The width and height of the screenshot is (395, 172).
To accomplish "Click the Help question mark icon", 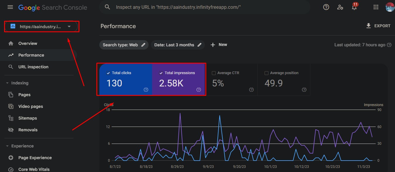I will pyautogui.click(x=326, y=7).
